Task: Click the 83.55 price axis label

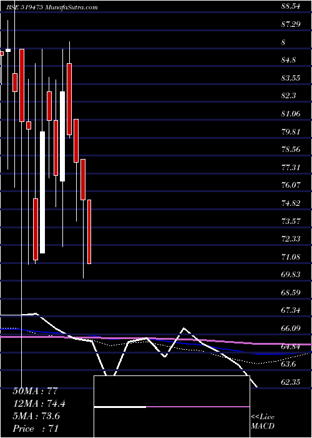Action: 291,78
